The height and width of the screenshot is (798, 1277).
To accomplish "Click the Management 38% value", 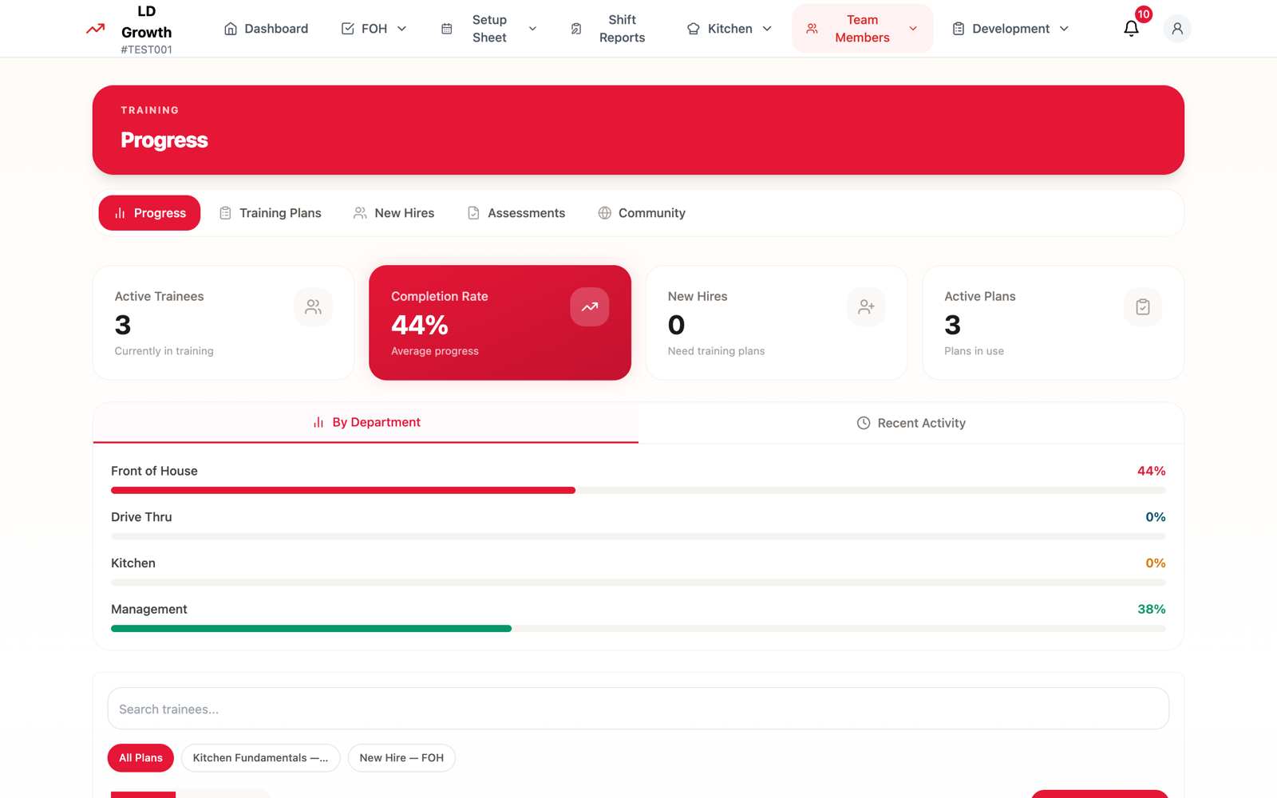I will tap(1151, 610).
